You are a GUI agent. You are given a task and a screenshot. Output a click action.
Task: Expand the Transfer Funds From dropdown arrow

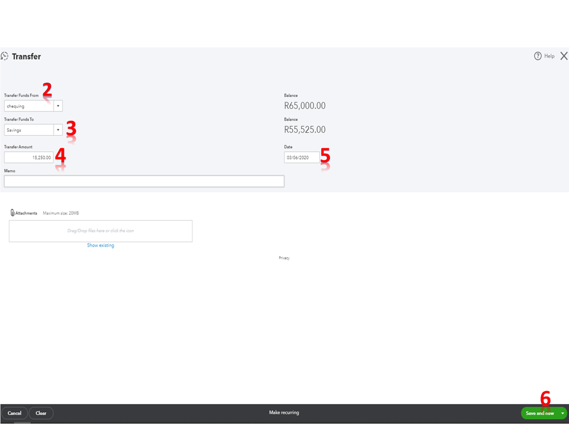click(x=58, y=106)
